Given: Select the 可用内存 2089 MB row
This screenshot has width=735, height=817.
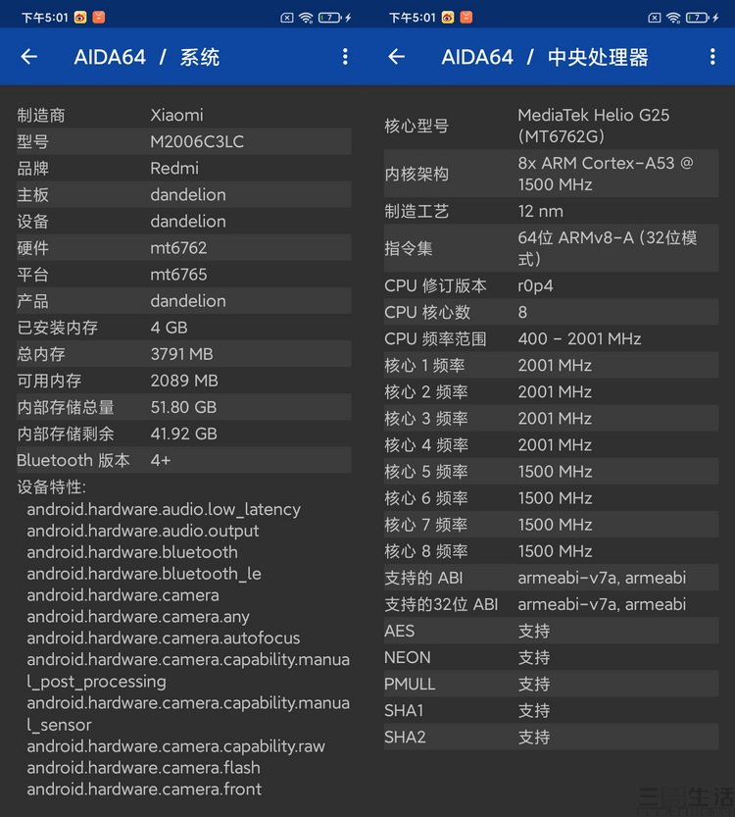Looking at the screenshot, I should (184, 381).
